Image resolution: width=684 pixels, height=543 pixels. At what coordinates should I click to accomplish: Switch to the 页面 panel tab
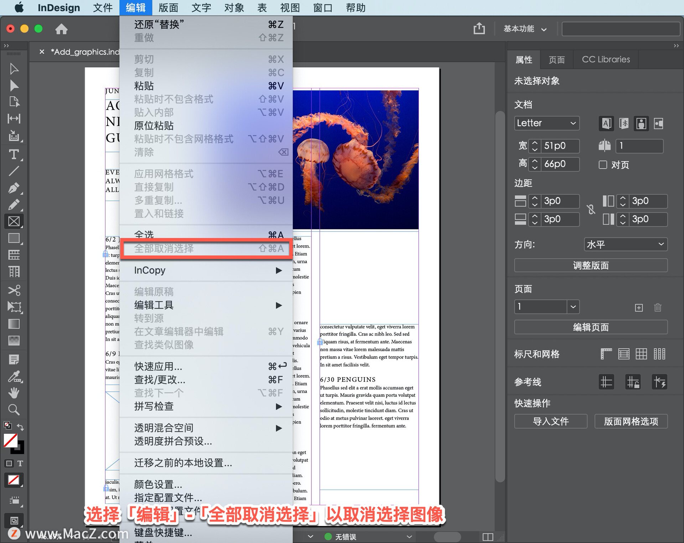[556, 59]
